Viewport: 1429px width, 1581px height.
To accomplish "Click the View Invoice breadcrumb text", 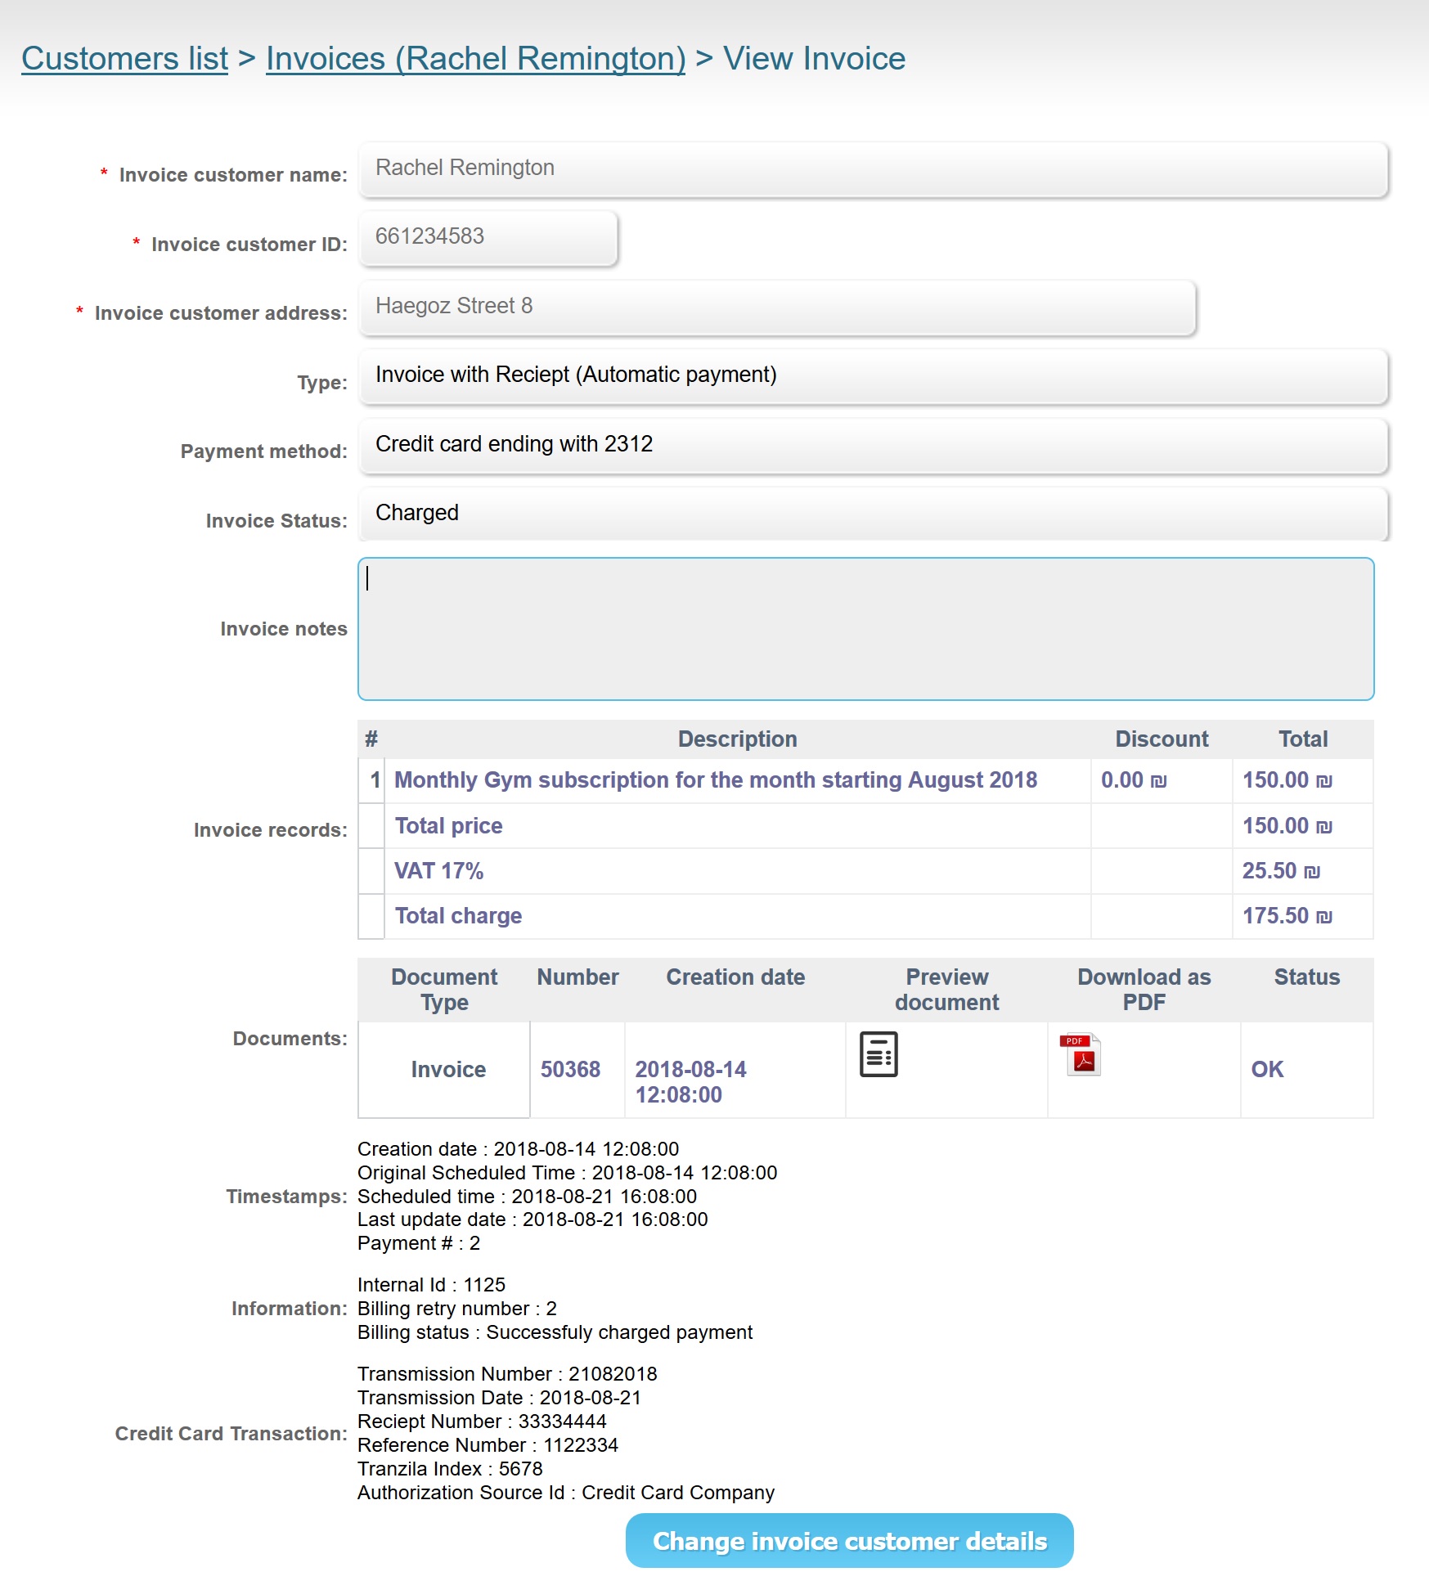I will coord(814,59).
